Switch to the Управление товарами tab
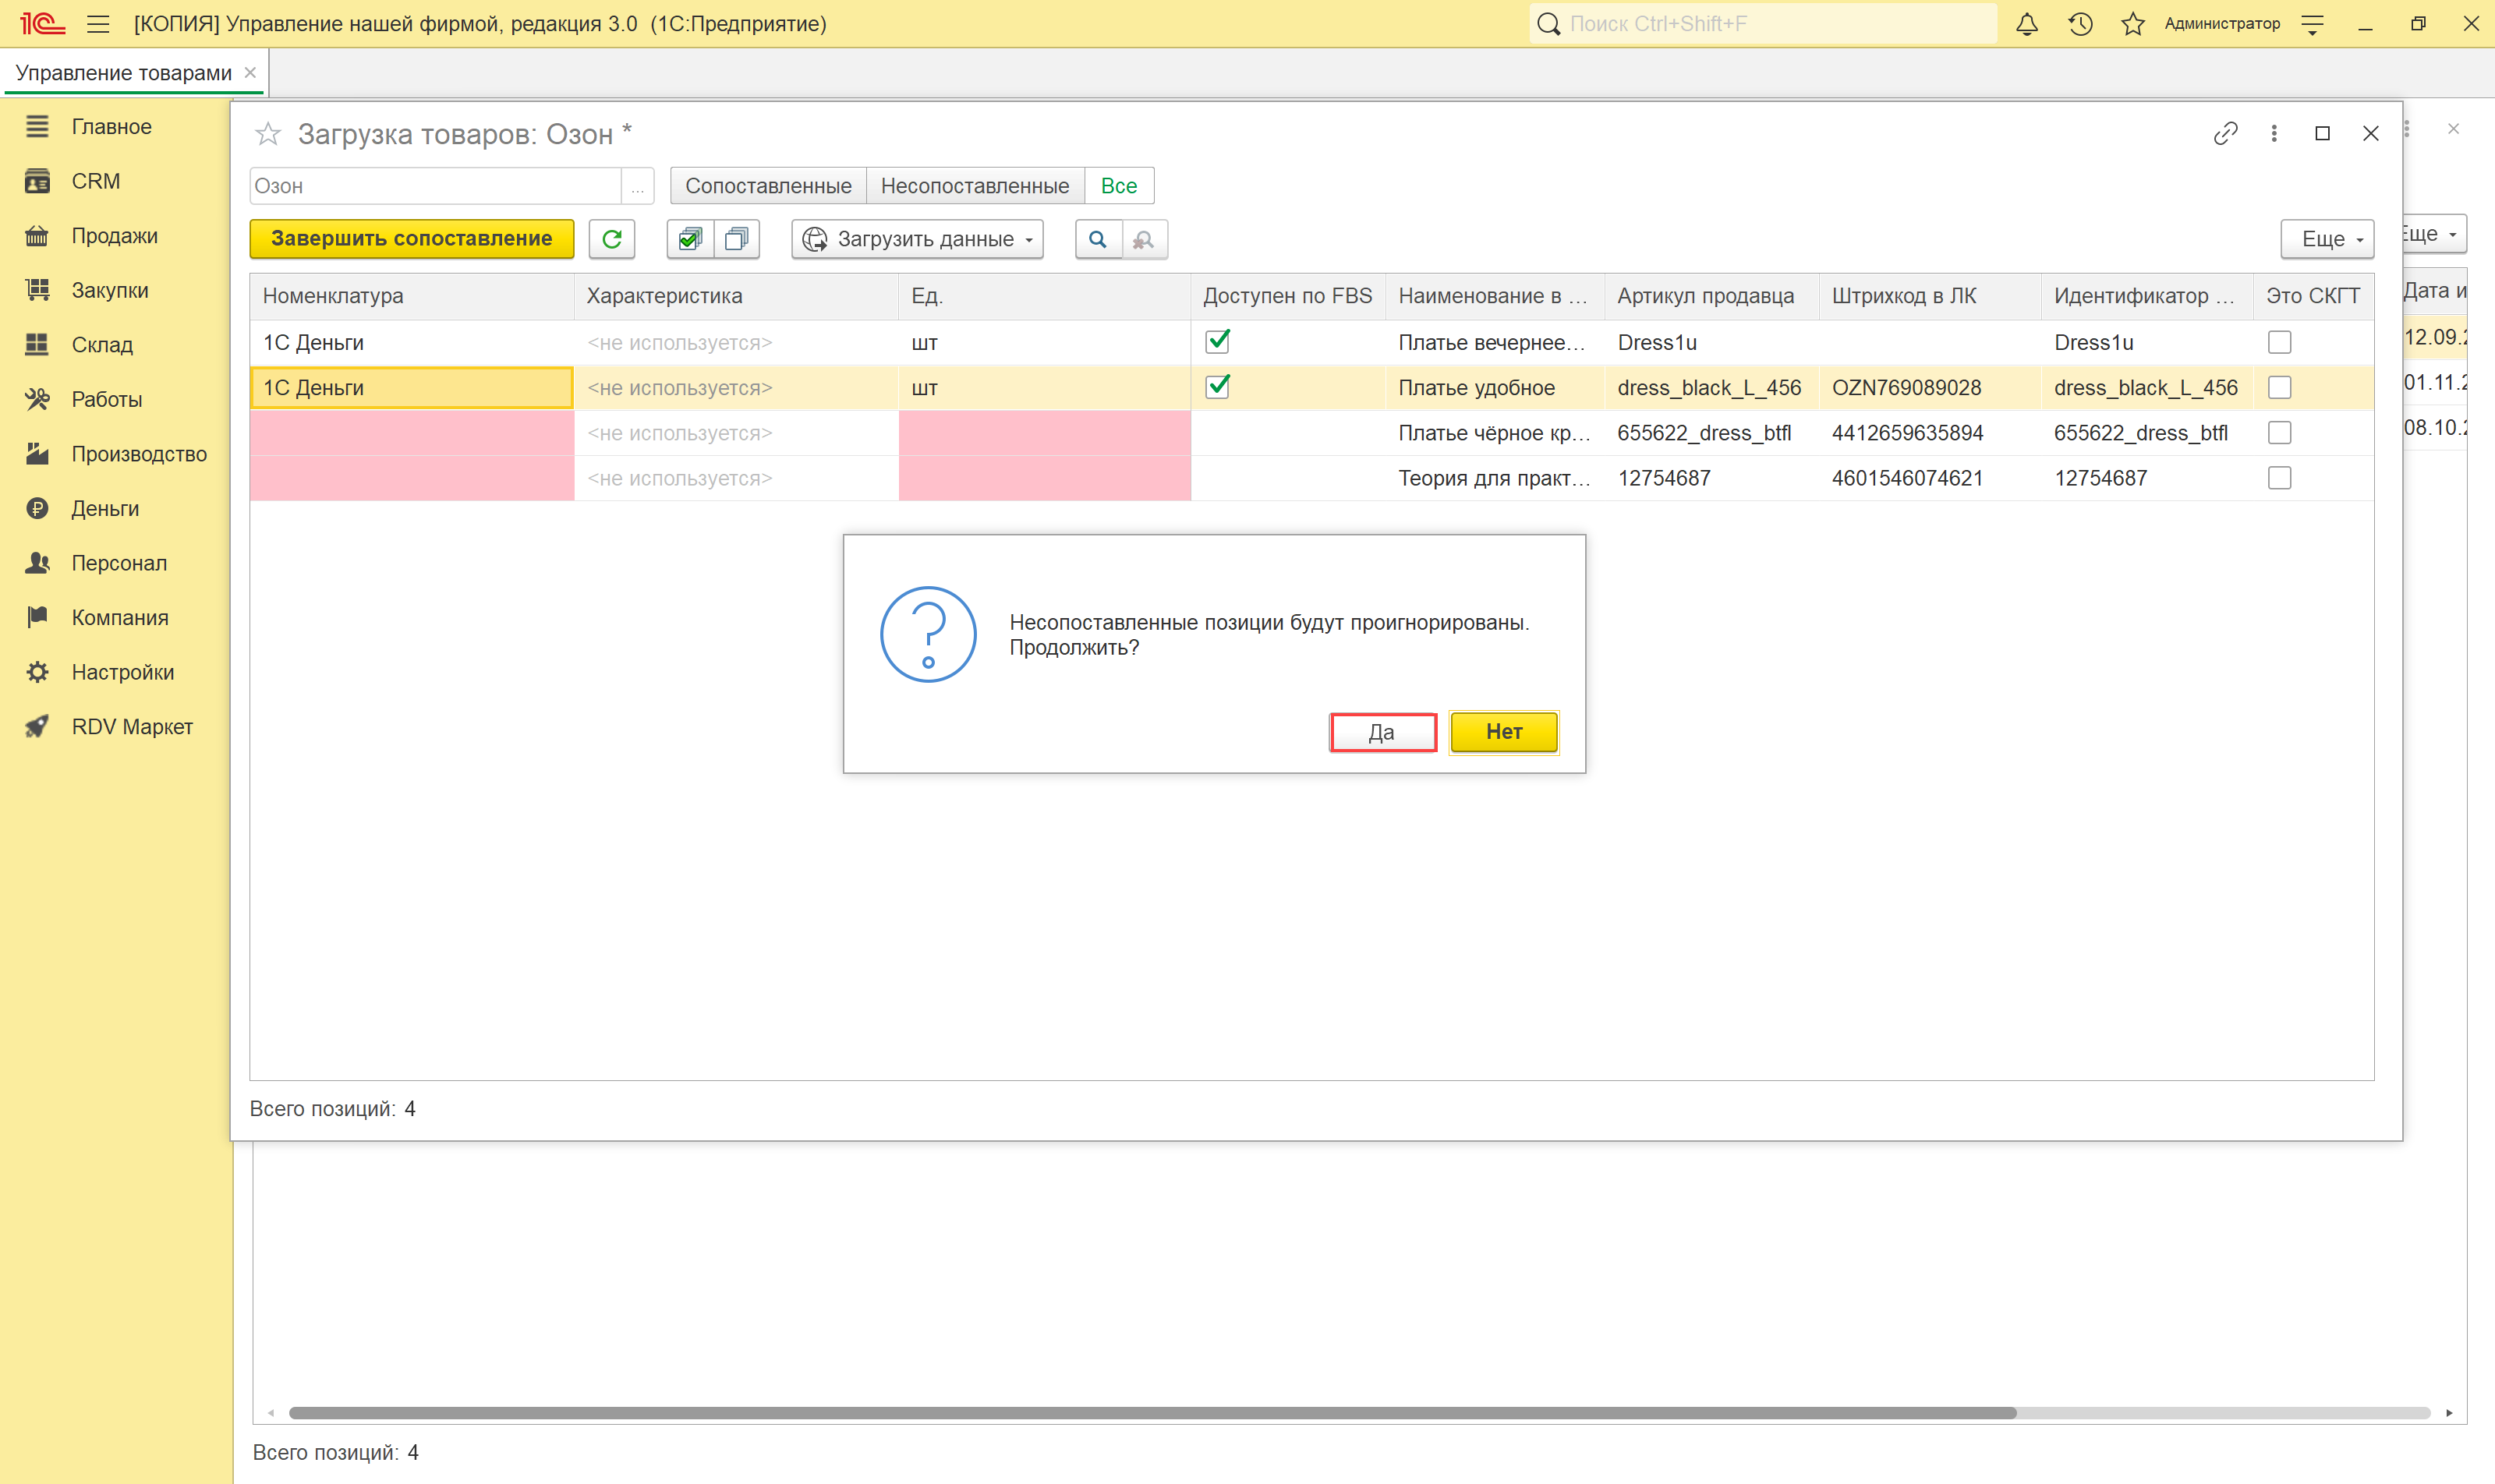This screenshot has height=1484, width=2495. pos(123,73)
